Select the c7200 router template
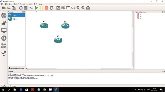165x92 pixels. [16, 15]
